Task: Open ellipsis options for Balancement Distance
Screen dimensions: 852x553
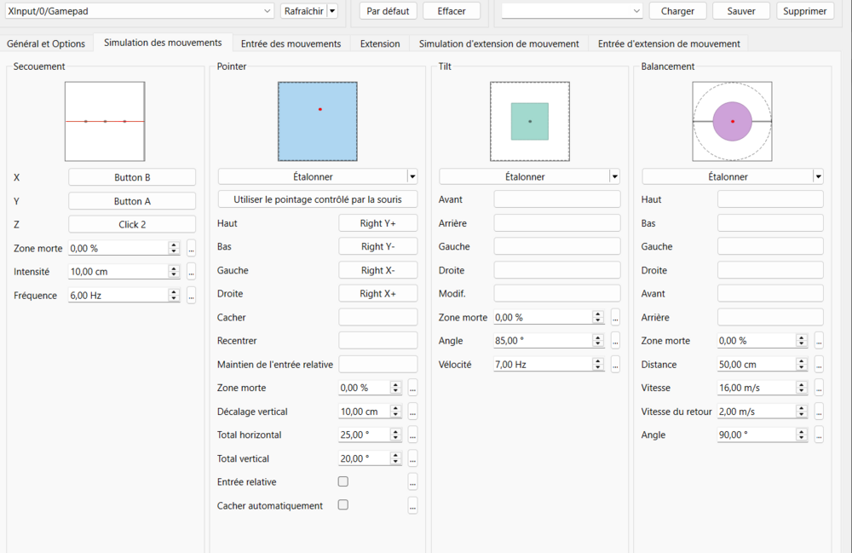Action: pyautogui.click(x=819, y=365)
